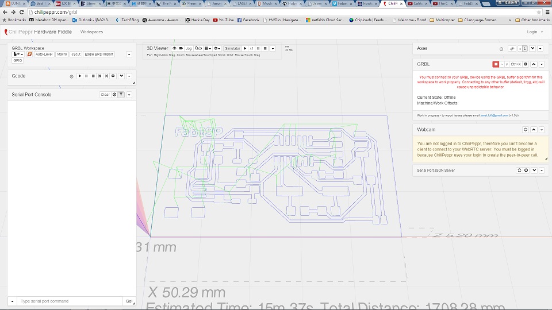The width and height of the screenshot is (552, 310).
Task: Collapse the Webcam panel chevron
Action: click(534, 130)
